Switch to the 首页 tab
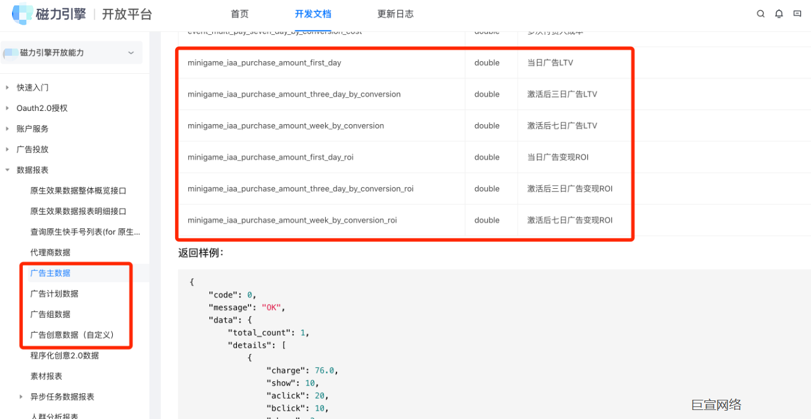This screenshot has width=811, height=419. click(x=239, y=13)
